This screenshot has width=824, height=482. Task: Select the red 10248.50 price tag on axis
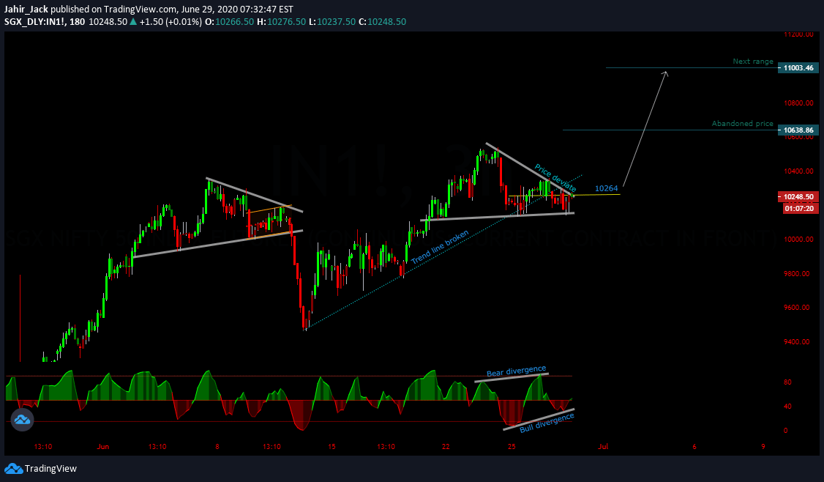point(798,196)
